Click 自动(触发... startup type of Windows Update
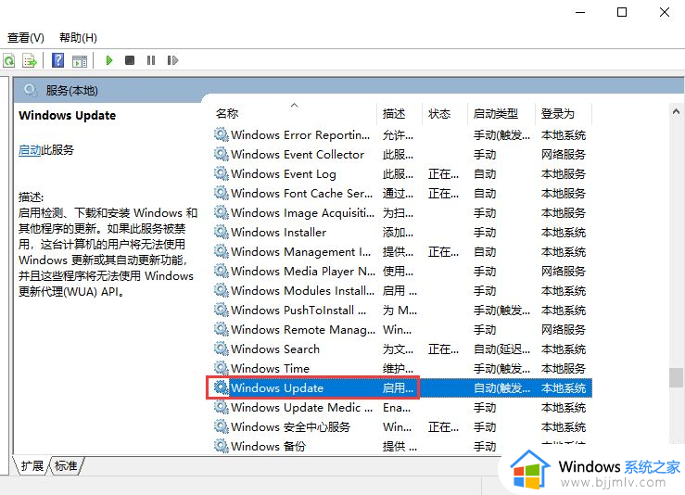Screen dimensions: 685x495 pyautogui.click(x=502, y=388)
